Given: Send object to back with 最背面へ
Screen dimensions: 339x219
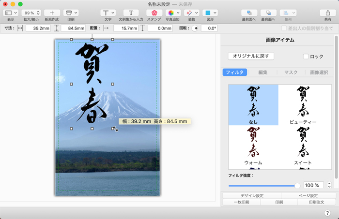Looking at the screenshot, I should tap(268, 13).
